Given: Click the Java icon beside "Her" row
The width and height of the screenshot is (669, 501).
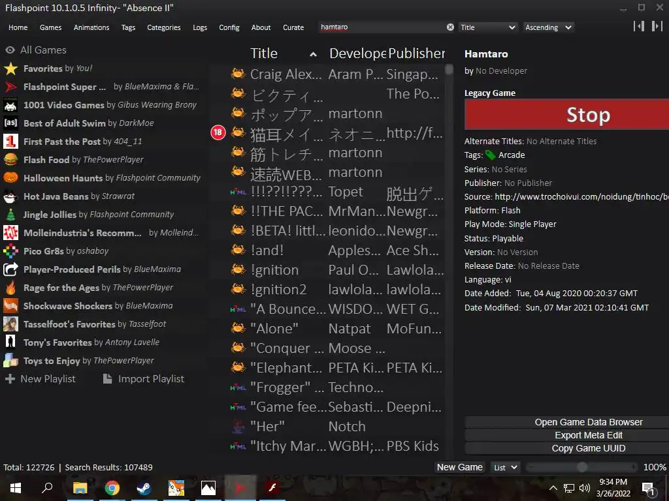Looking at the screenshot, I should coord(238,427).
